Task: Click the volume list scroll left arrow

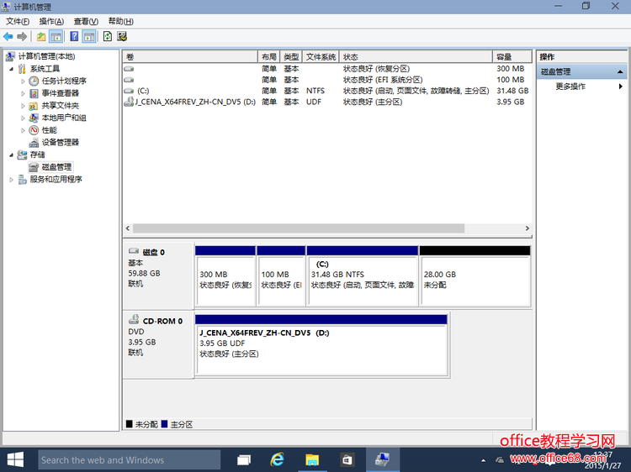Action: click(128, 228)
